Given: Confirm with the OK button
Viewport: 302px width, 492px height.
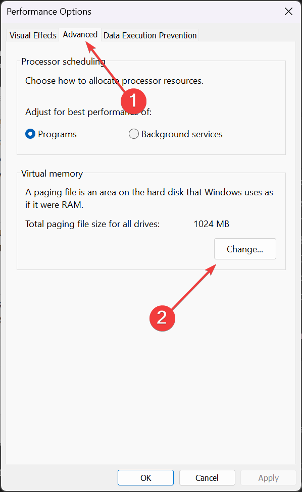Looking at the screenshot, I should [x=145, y=477].
